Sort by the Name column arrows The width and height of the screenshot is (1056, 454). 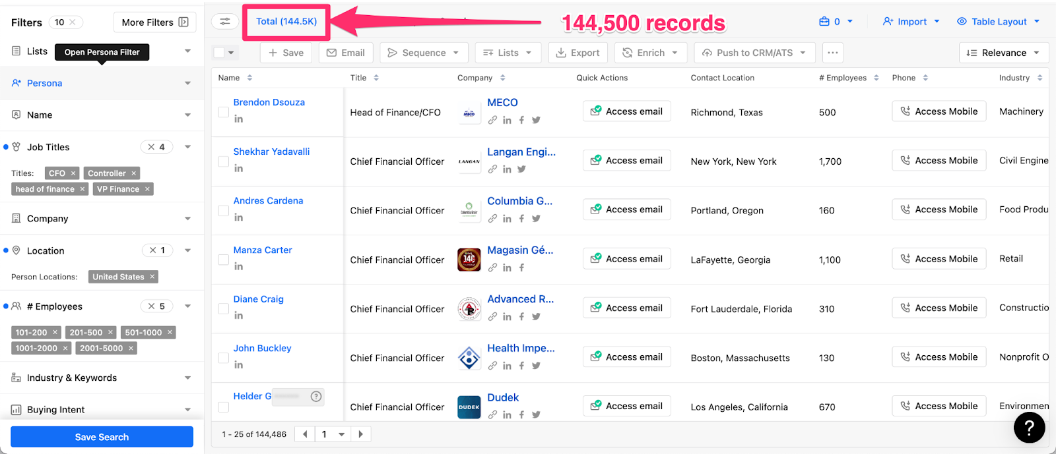coord(249,78)
